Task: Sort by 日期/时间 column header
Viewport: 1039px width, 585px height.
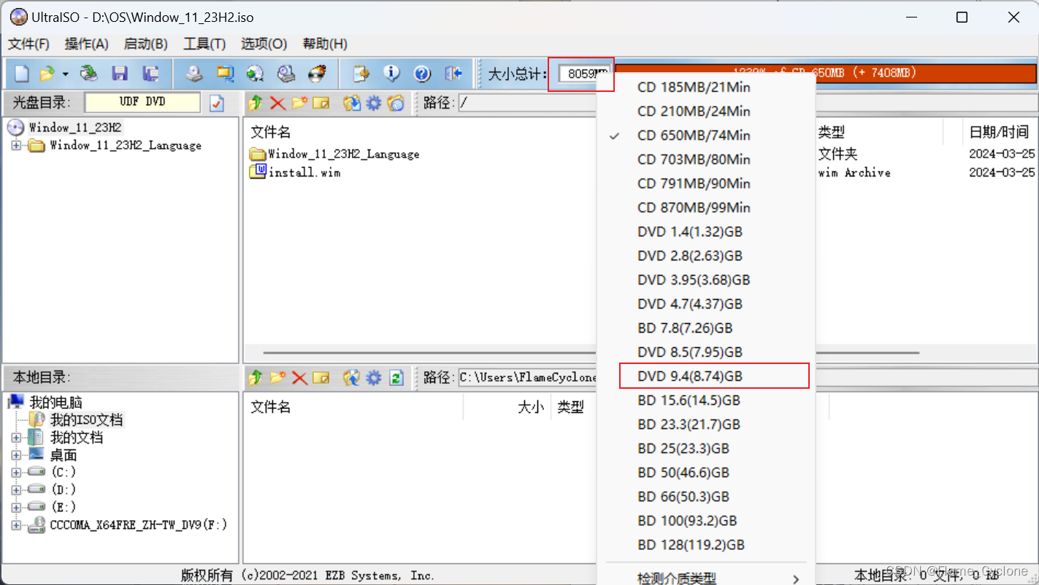Action: pyautogui.click(x=999, y=132)
